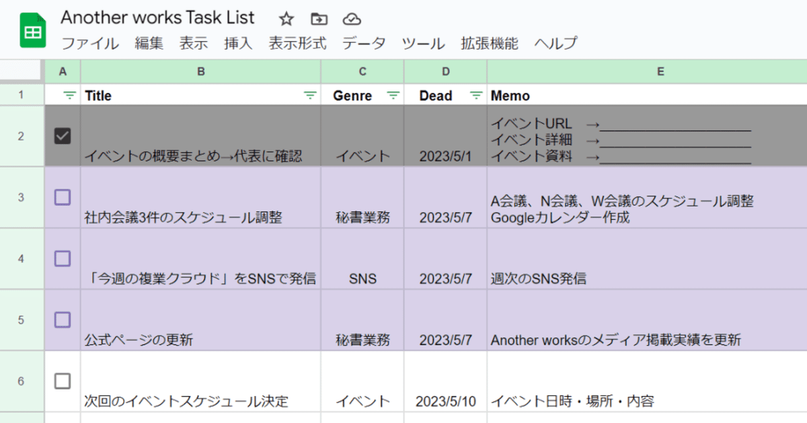Click the Memo header cell
The height and width of the screenshot is (423, 807).
click(647, 95)
